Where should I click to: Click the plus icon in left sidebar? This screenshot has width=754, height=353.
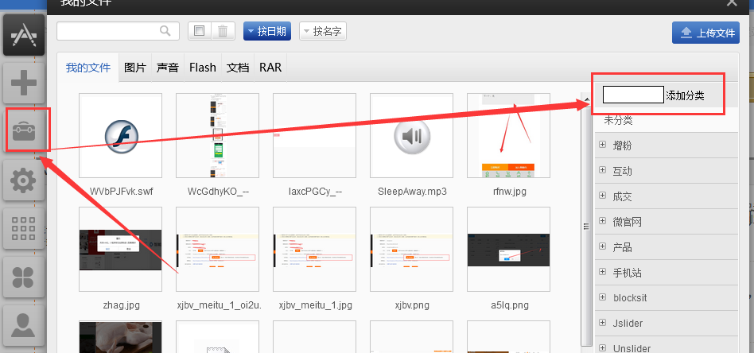[x=24, y=83]
